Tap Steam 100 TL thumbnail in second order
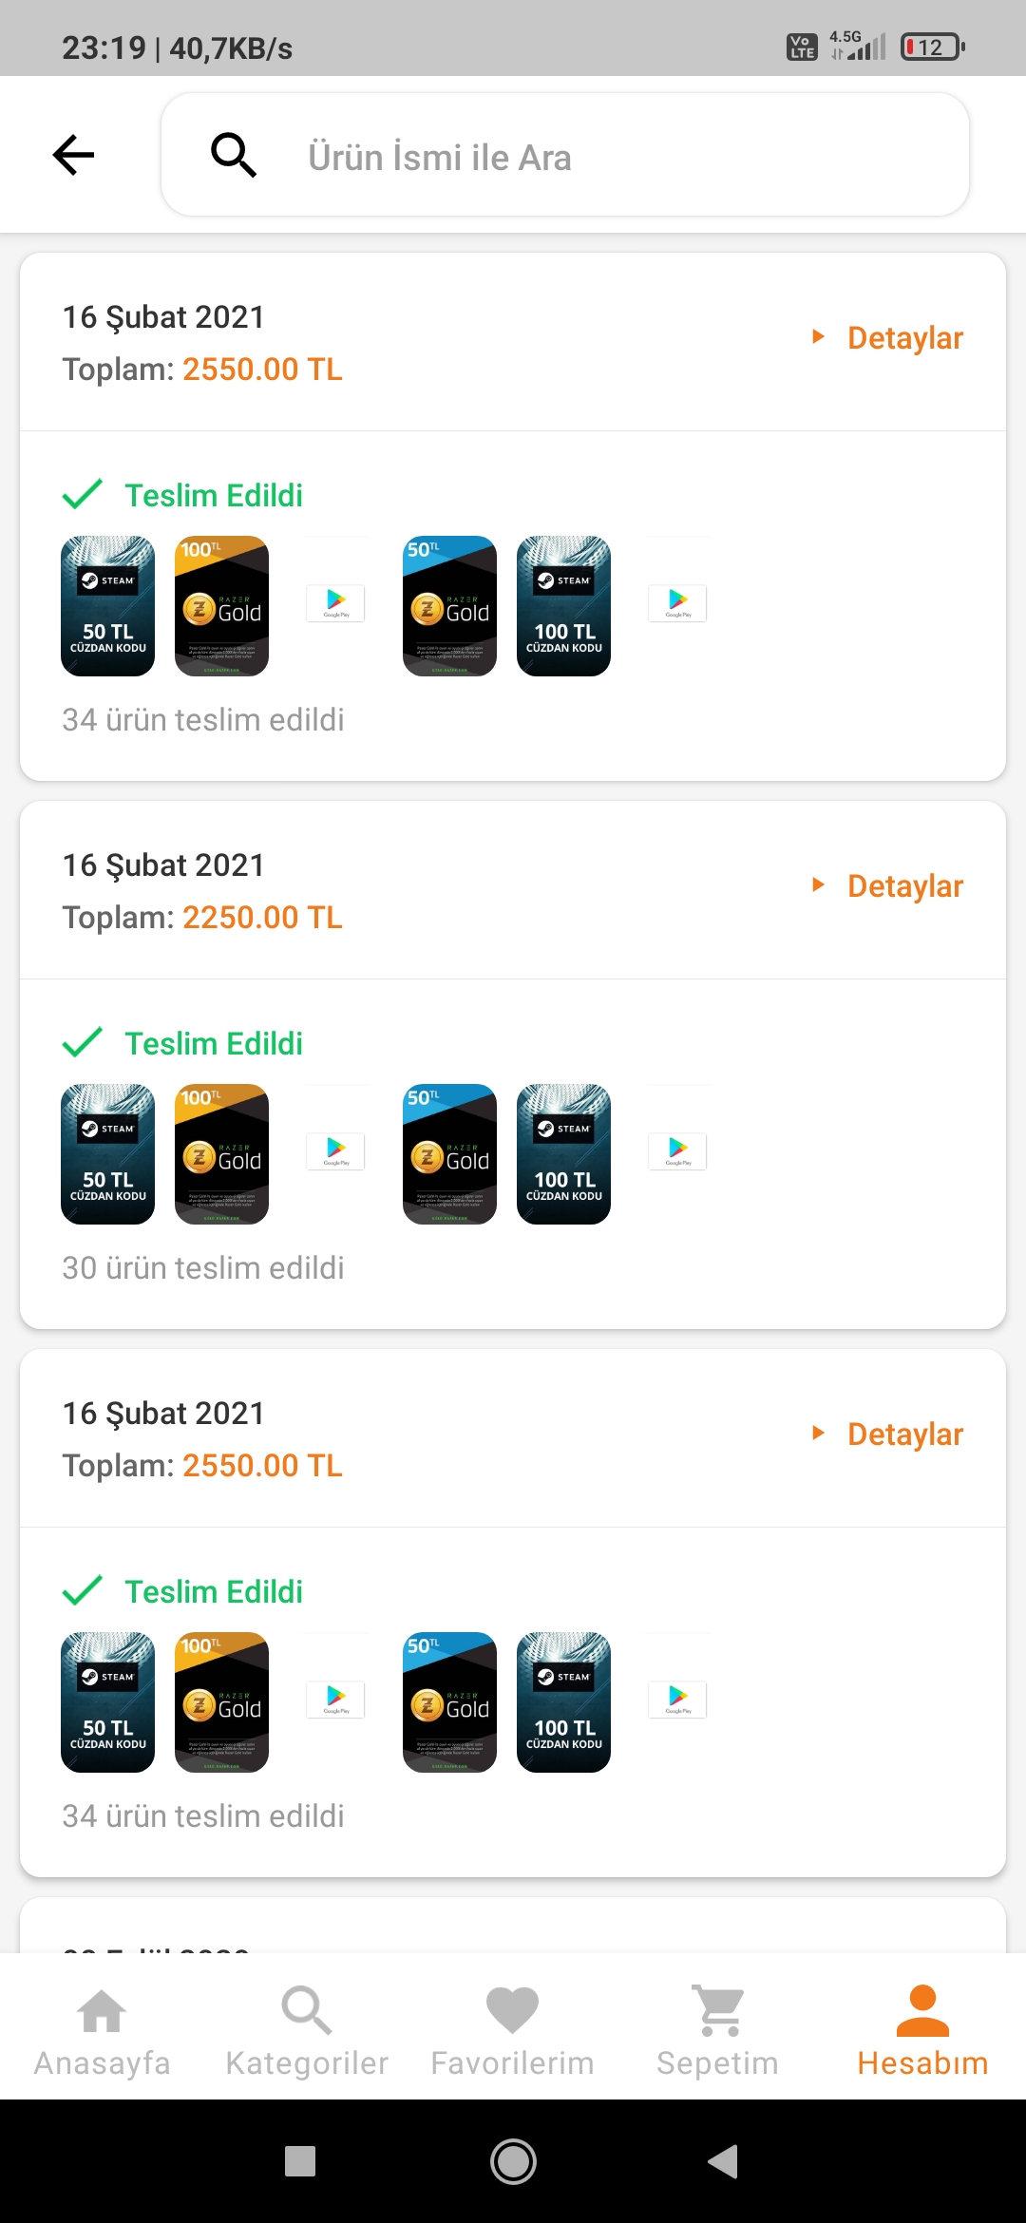This screenshot has height=2223, width=1026. pyautogui.click(x=564, y=1154)
